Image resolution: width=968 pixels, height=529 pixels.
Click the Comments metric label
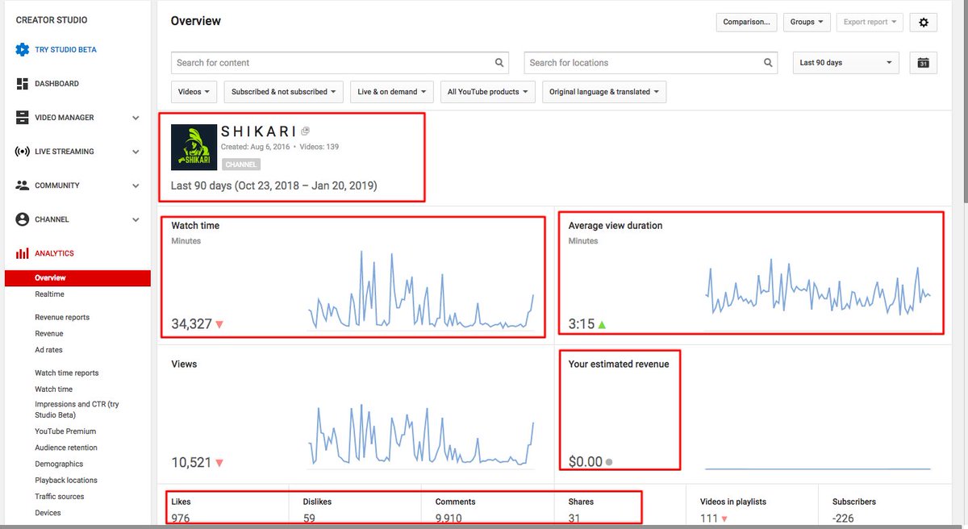(455, 502)
